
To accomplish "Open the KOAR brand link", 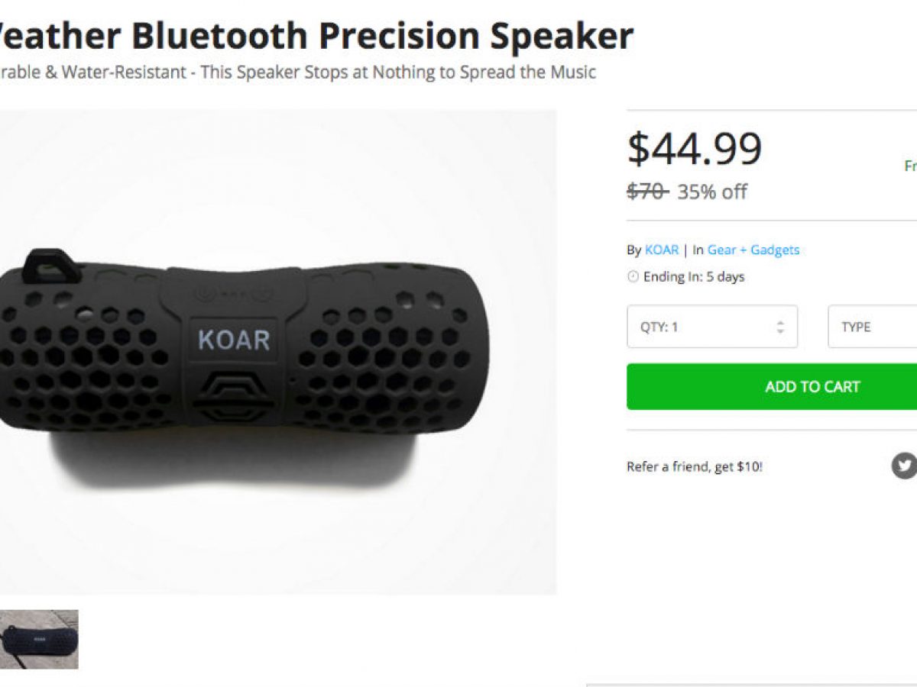I will click(662, 250).
